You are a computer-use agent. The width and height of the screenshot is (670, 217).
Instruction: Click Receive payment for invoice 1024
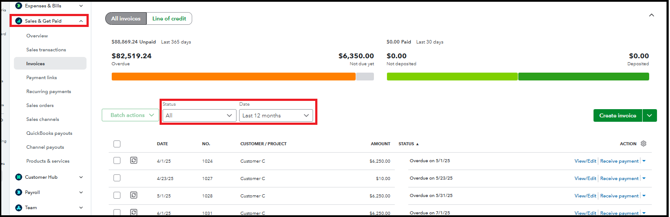point(619,161)
